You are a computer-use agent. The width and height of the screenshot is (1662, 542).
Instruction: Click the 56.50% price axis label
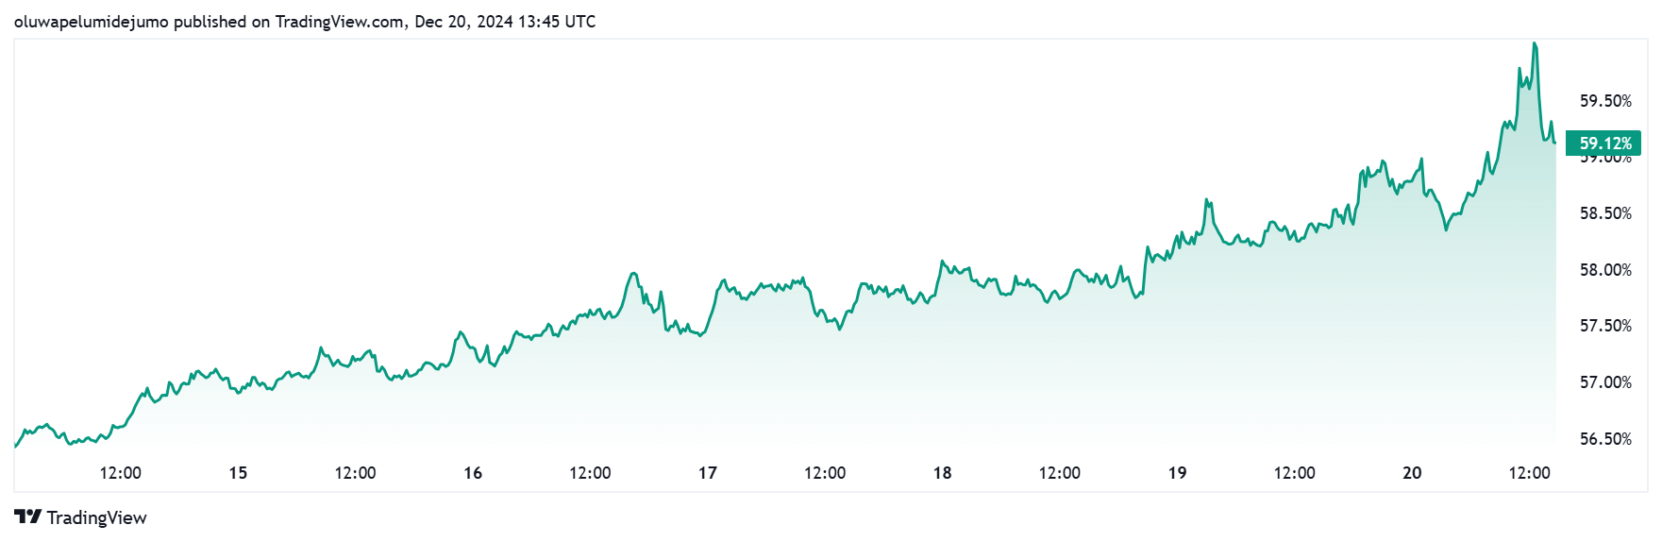(1605, 439)
